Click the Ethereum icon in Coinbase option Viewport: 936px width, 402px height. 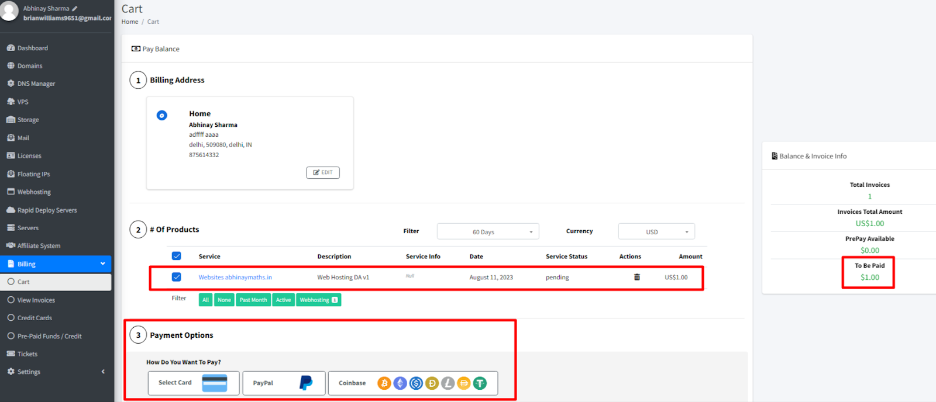click(x=400, y=383)
